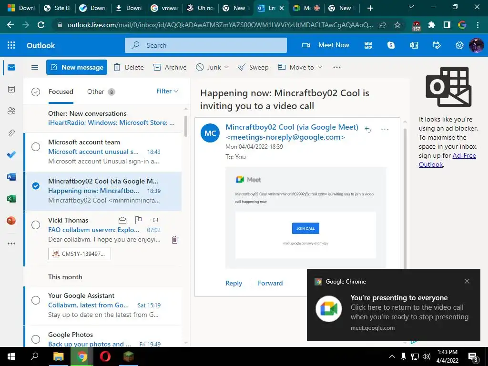Expand the Junk options arrow
Image resolution: width=488 pixels, height=366 pixels.
click(226, 67)
